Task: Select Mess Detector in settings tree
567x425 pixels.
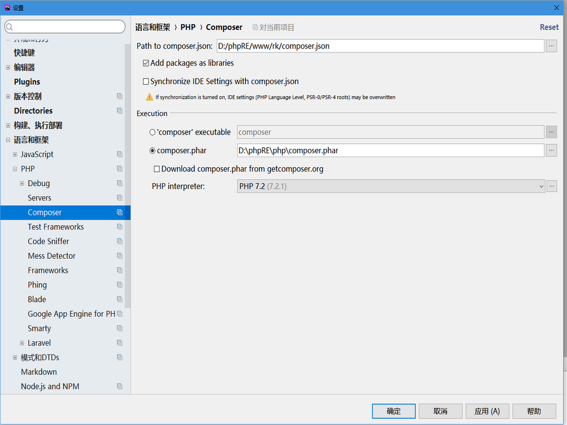Action: point(51,256)
